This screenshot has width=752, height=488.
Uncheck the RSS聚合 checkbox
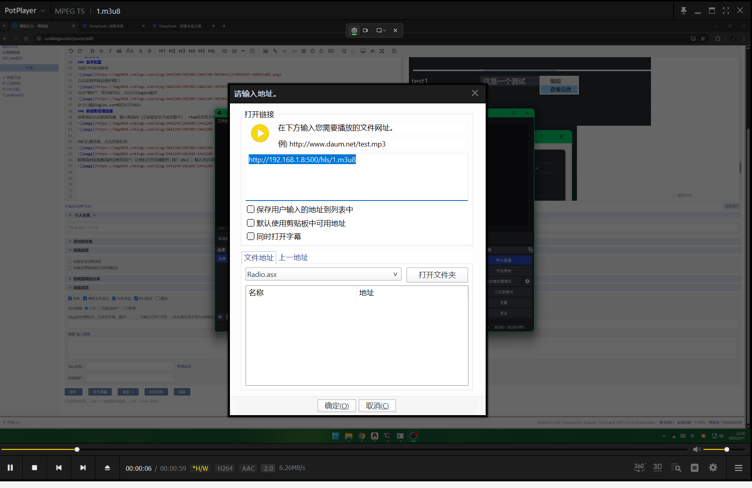click(136, 298)
